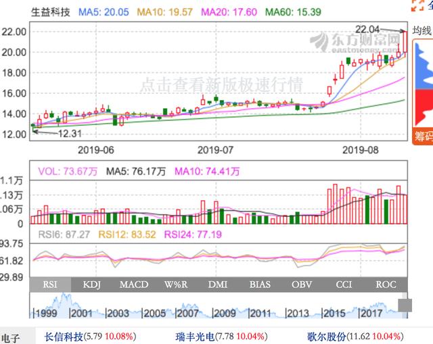Switch to the ROC indicator tab
Viewport: 433px width, 344px height.
point(386,285)
